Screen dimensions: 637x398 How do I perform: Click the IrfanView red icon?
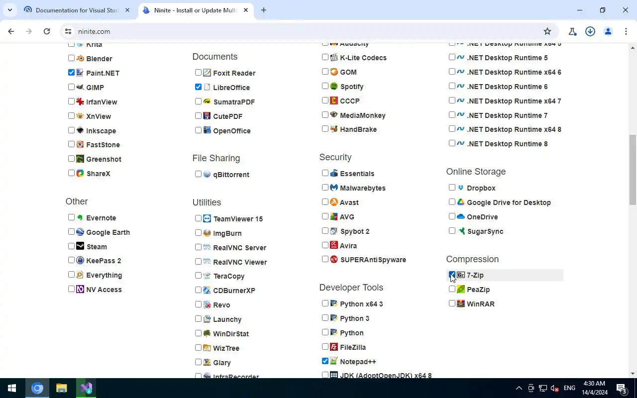click(80, 101)
